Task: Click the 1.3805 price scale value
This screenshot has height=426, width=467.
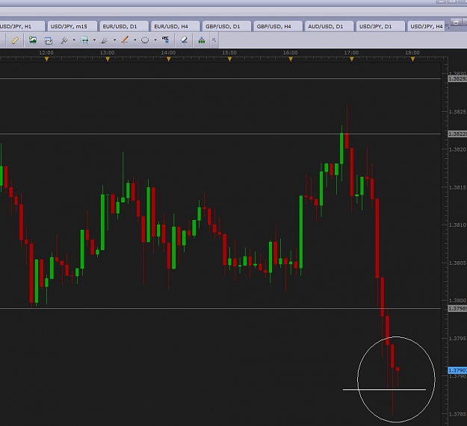Action: [457, 263]
